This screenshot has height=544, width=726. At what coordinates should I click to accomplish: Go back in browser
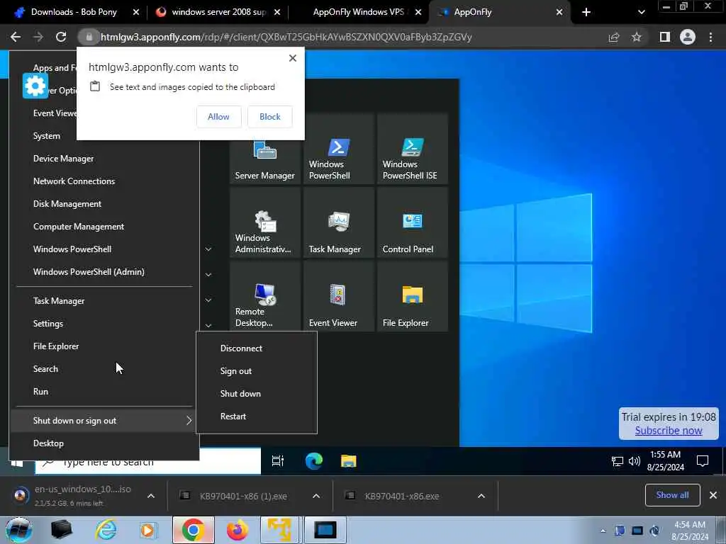click(16, 37)
